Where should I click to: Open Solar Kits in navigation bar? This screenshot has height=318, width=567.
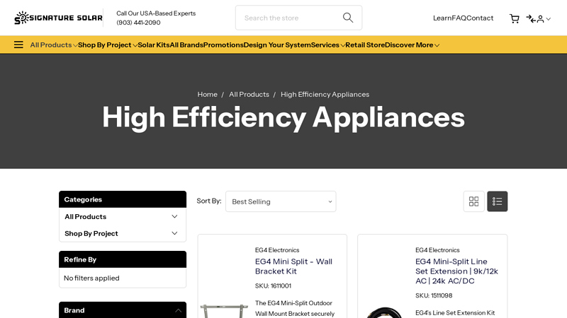coord(153,45)
